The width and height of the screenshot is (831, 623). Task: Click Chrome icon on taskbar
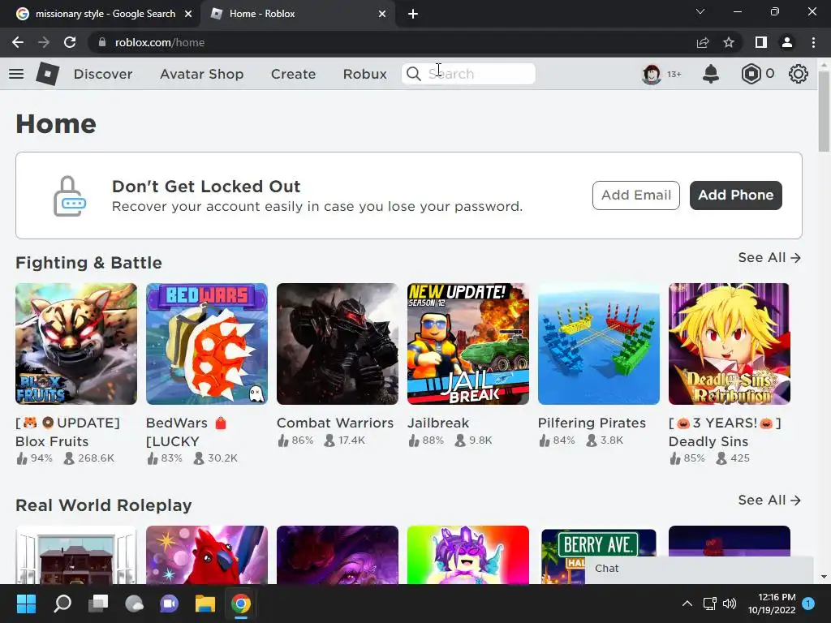240,604
